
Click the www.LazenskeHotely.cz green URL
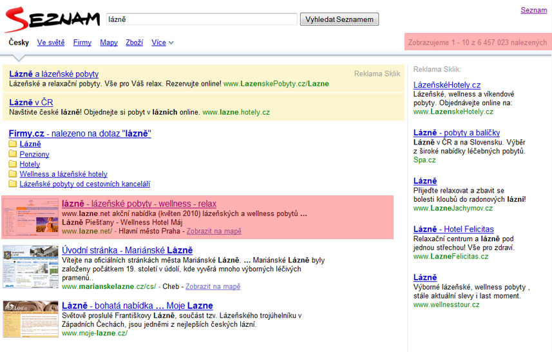point(453,112)
